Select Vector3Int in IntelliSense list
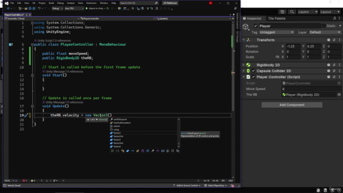 [144, 143]
